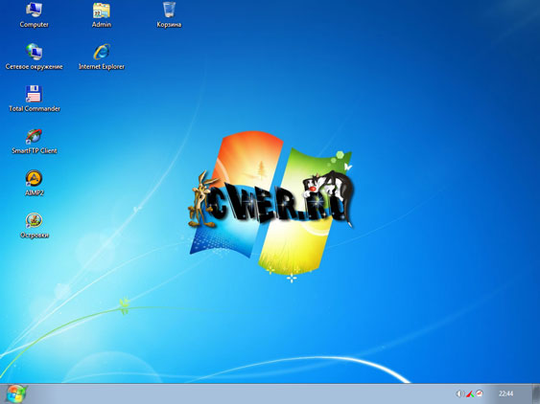Click the 22:44 taskbar clock
Image resolution: width=540 pixels, height=404 pixels.
click(505, 393)
